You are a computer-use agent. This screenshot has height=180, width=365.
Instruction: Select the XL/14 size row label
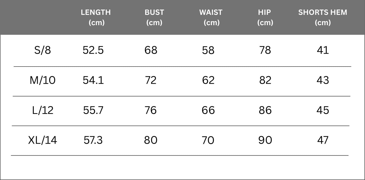(43, 140)
